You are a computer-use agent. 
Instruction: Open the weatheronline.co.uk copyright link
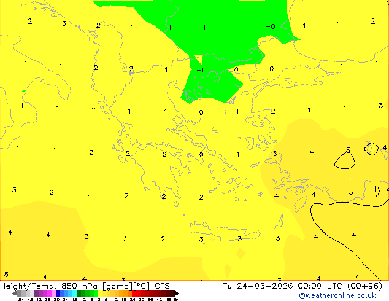point(337,295)
